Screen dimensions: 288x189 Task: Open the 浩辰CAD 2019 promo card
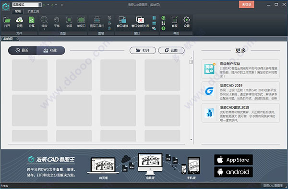click(240, 91)
